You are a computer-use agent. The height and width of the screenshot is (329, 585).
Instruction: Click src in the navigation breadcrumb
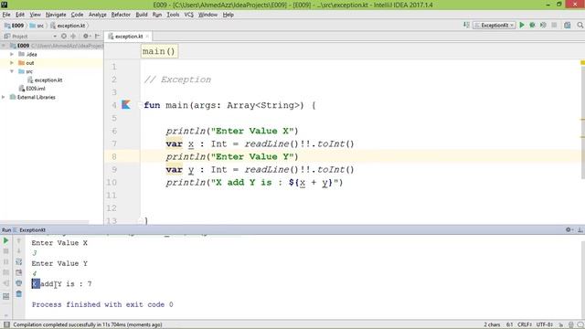click(37, 26)
